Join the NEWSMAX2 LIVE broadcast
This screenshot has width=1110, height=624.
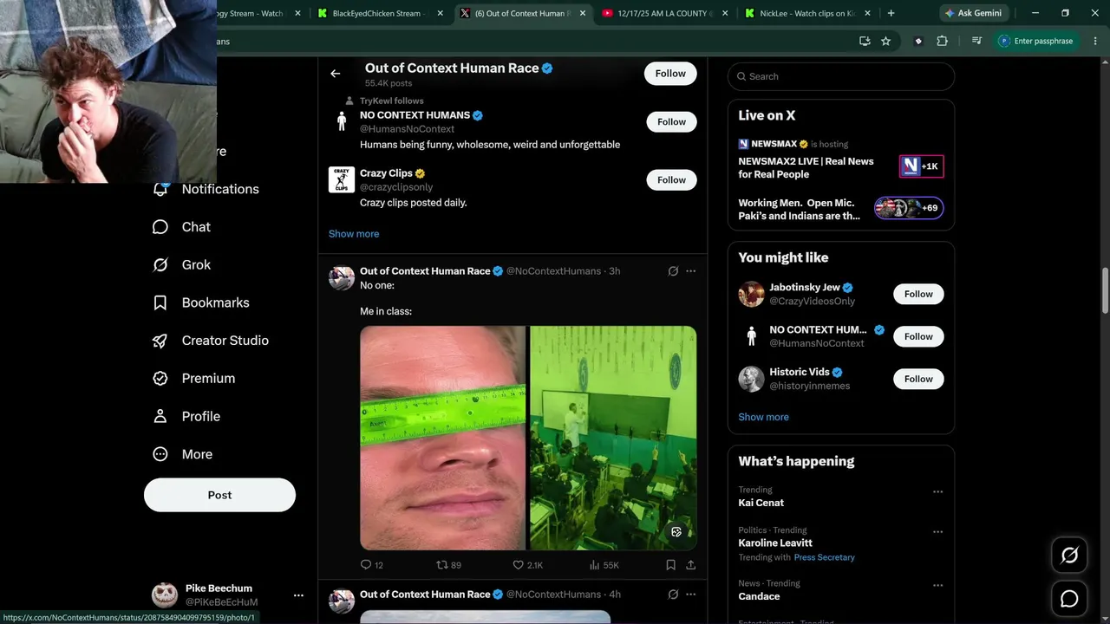[840, 162]
